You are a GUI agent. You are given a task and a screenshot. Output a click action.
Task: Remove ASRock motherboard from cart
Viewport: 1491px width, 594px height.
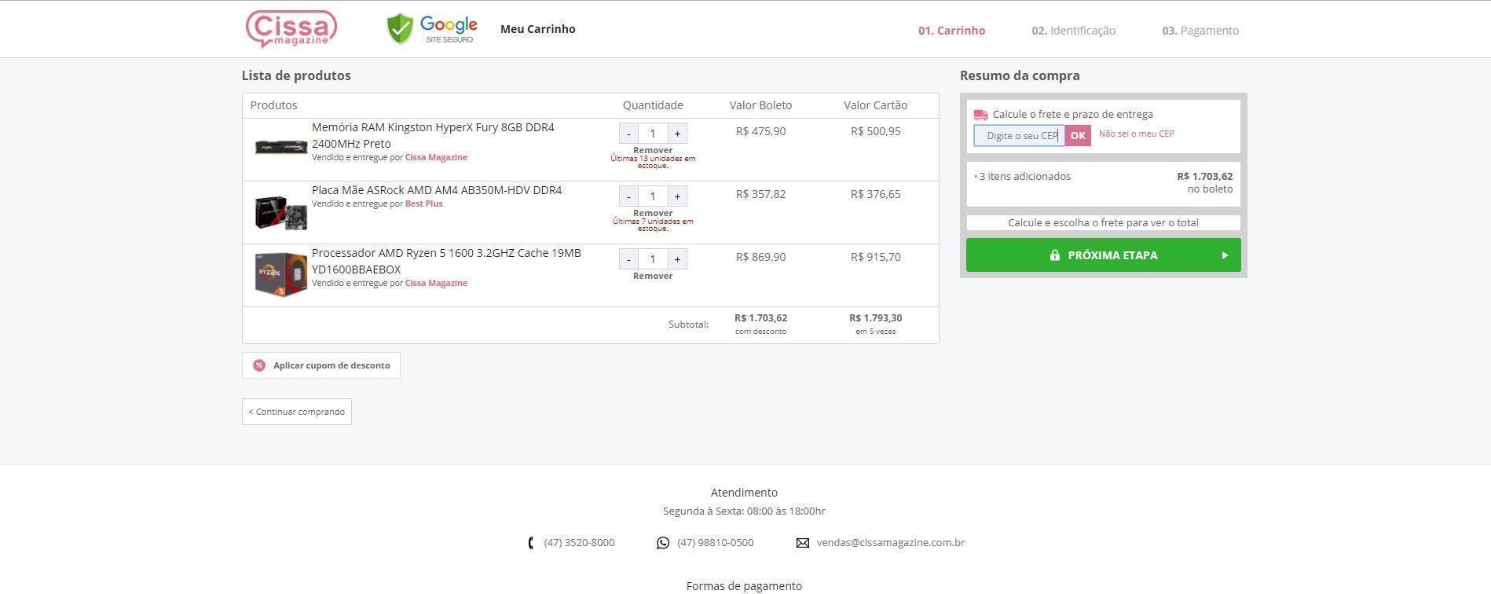pyautogui.click(x=653, y=213)
